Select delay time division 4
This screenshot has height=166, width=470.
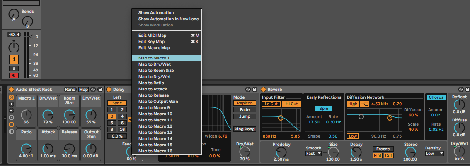tap(122, 116)
